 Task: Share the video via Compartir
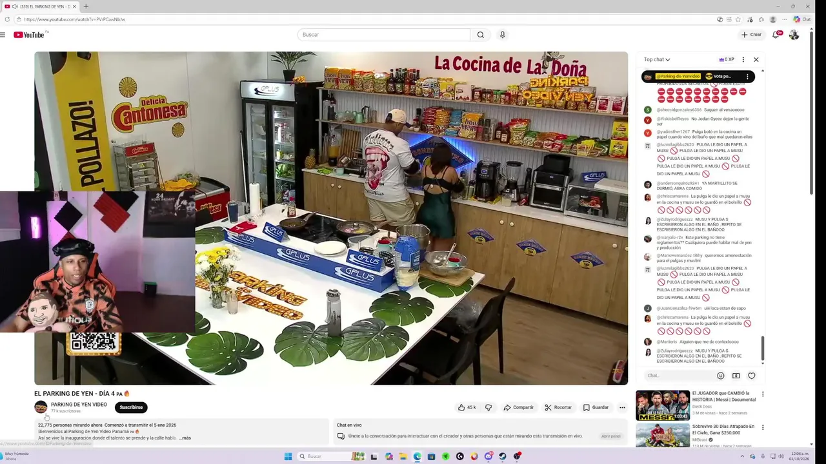[519, 407]
